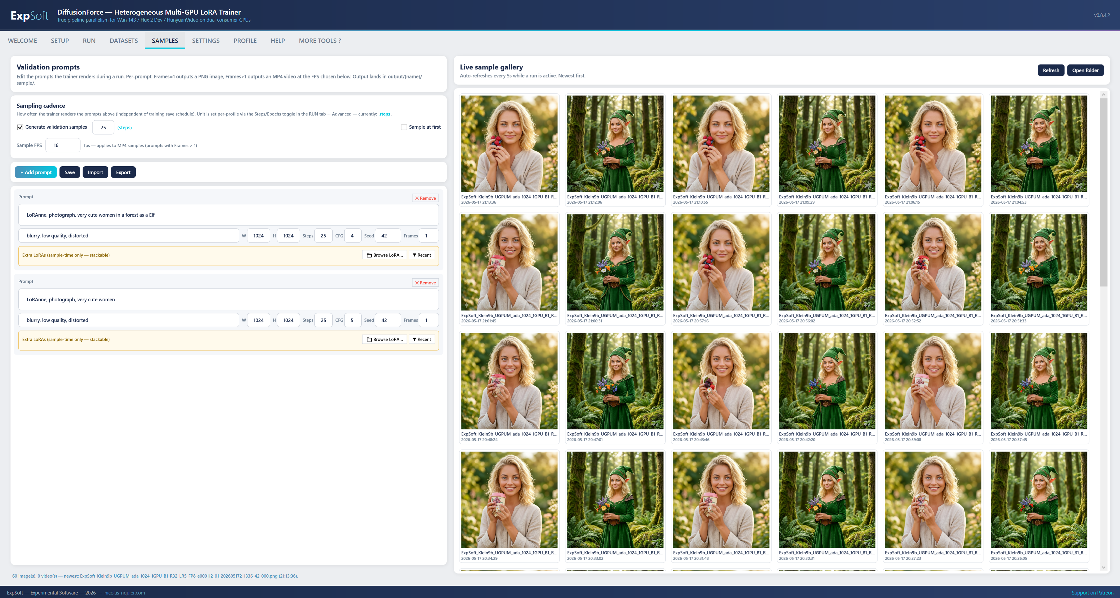Click the Export prompts button
The width and height of the screenshot is (1120, 598).
[123, 172]
